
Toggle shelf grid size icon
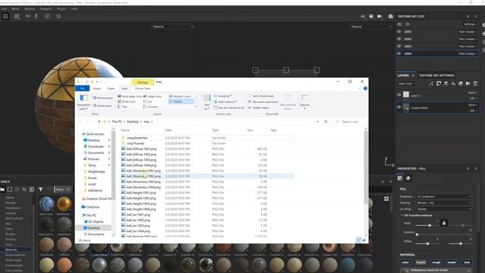[x=386, y=199]
